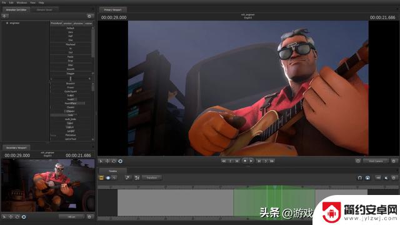Open the Edit menu
This screenshot has height=225, width=400.
click(11, 2)
